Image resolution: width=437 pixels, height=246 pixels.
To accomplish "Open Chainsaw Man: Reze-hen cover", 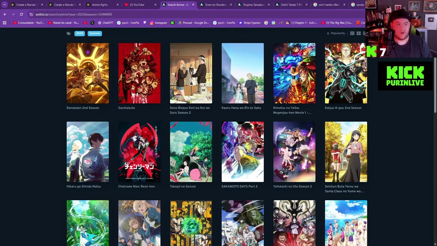I will point(139,152).
